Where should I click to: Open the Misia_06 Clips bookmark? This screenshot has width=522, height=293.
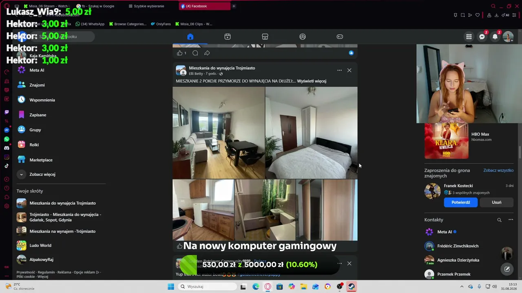[x=194, y=24]
